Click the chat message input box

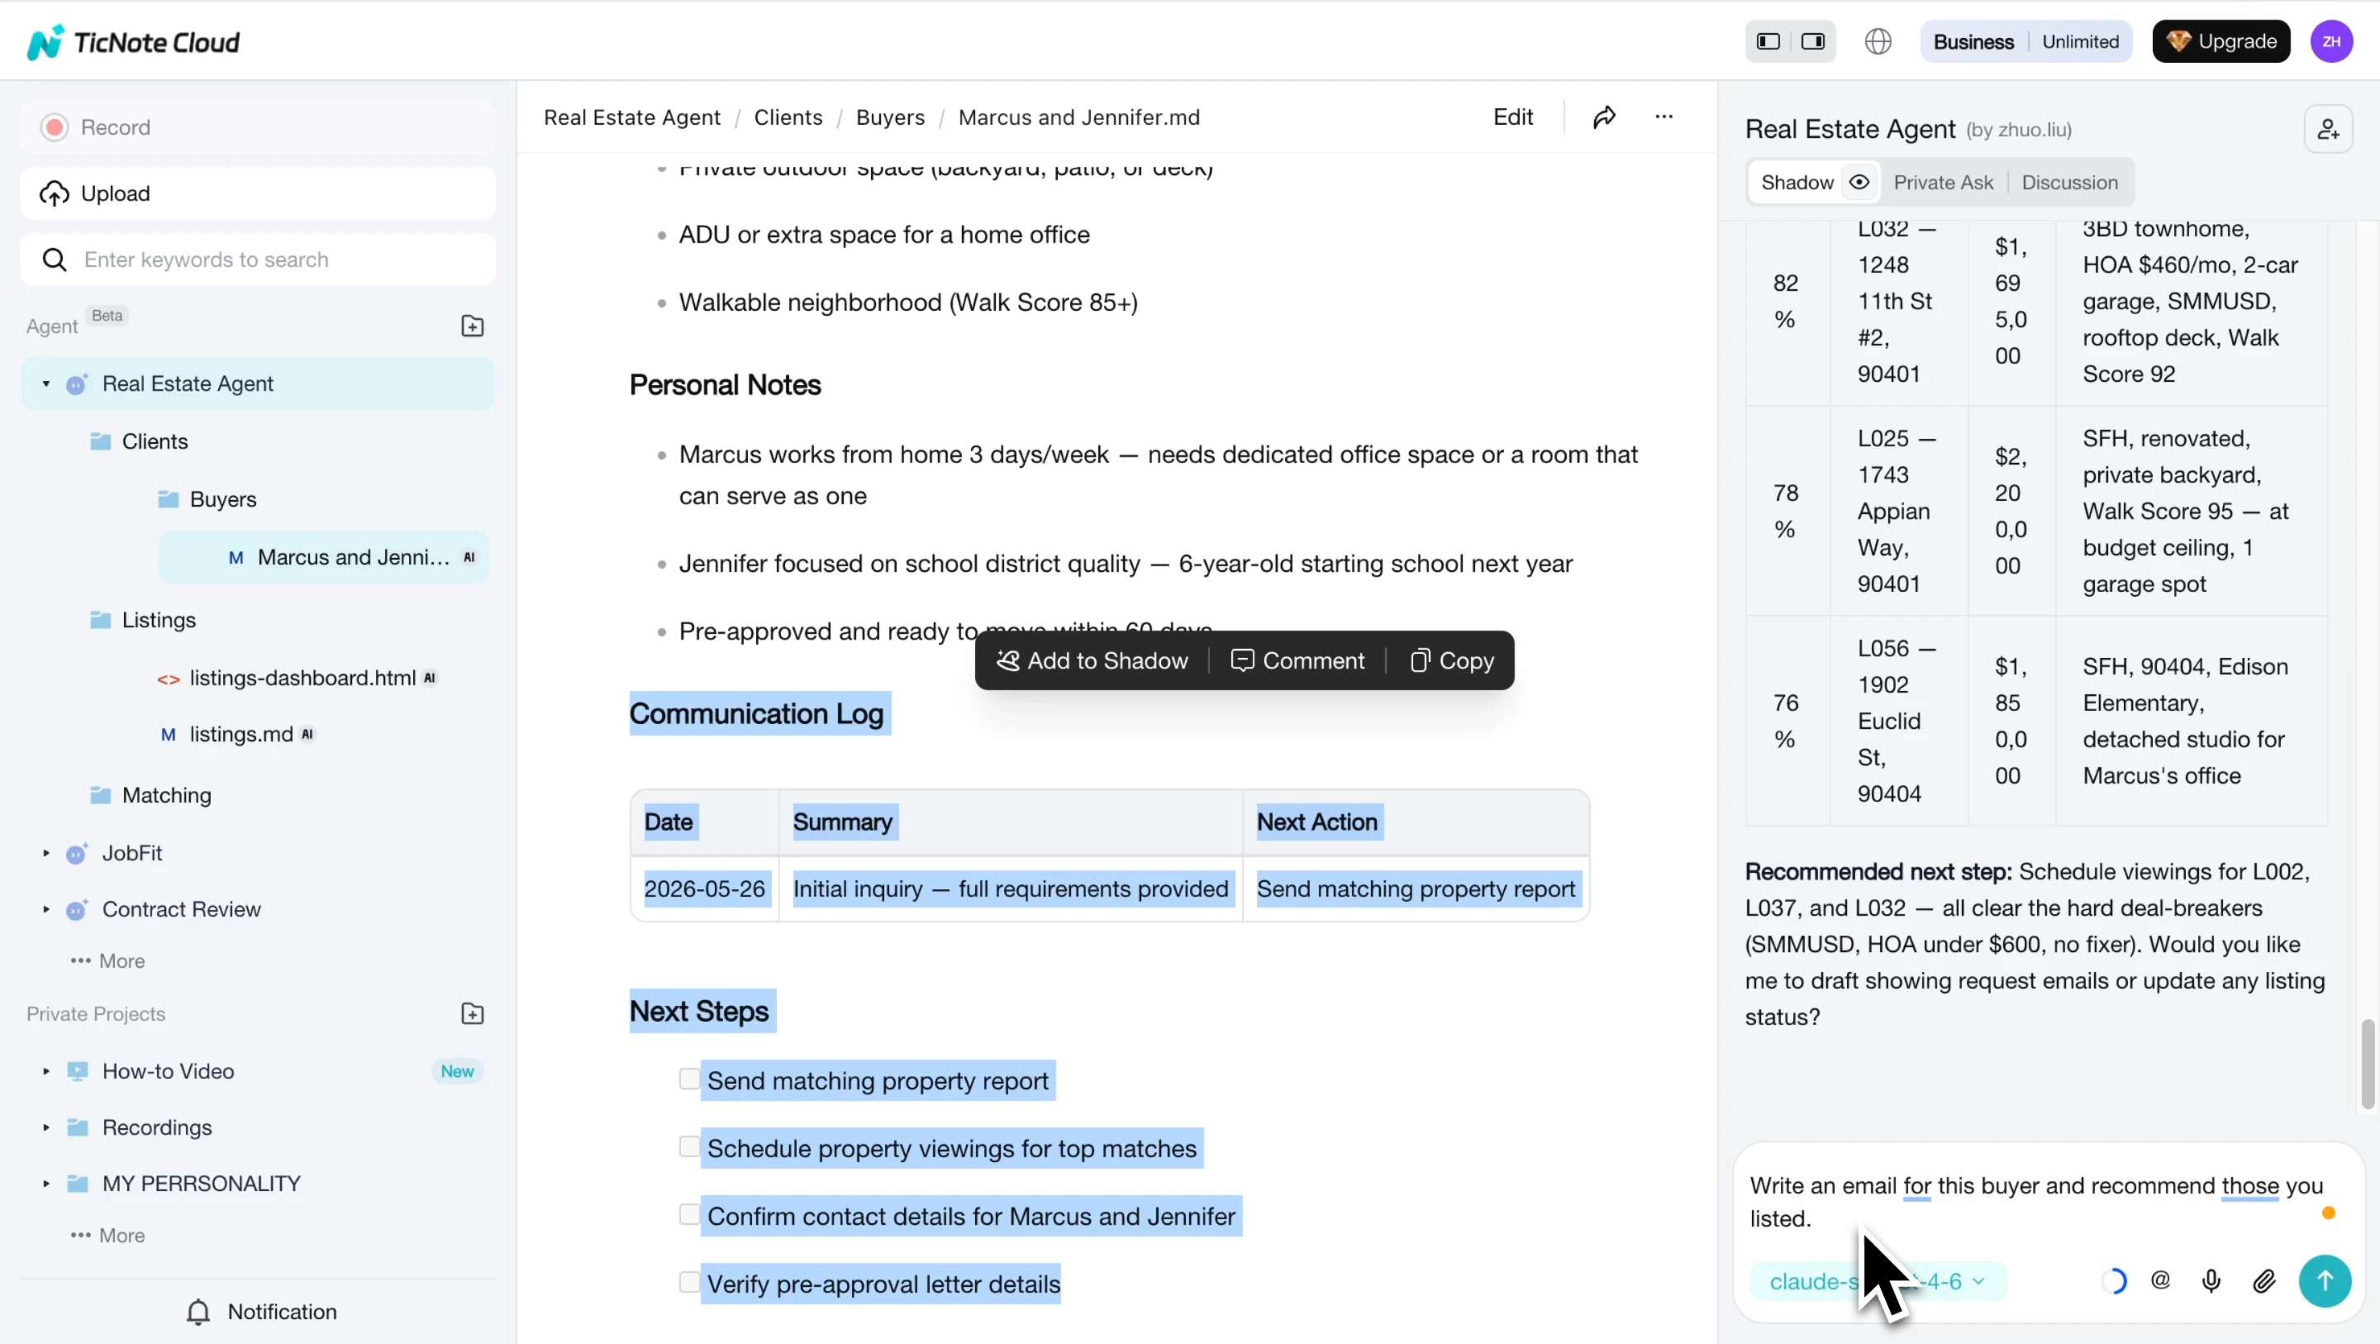point(2035,1202)
